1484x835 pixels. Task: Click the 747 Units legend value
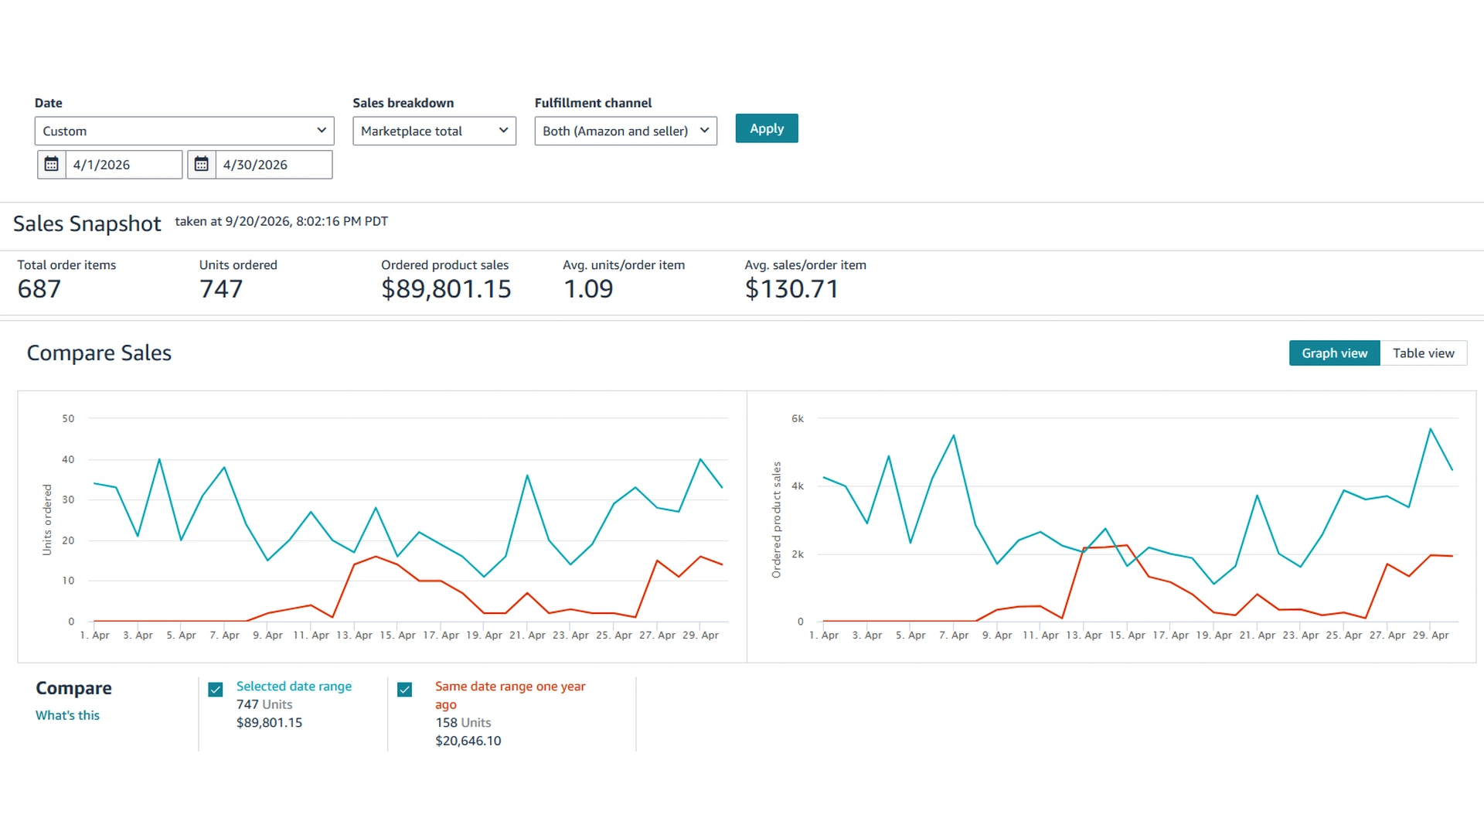pos(264,704)
